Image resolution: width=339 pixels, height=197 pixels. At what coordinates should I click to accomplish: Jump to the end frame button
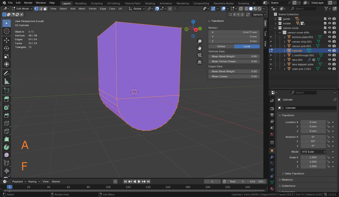point(148,181)
